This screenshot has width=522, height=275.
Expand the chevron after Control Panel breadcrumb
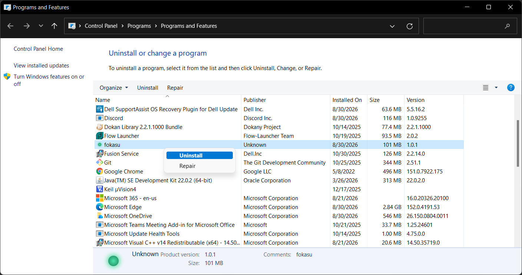point(122,26)
